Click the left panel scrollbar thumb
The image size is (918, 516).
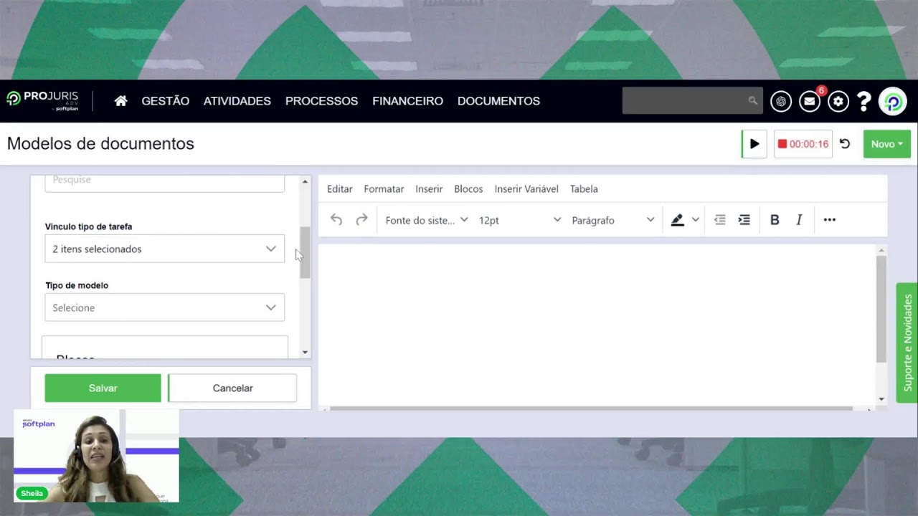tap(305, 252)
